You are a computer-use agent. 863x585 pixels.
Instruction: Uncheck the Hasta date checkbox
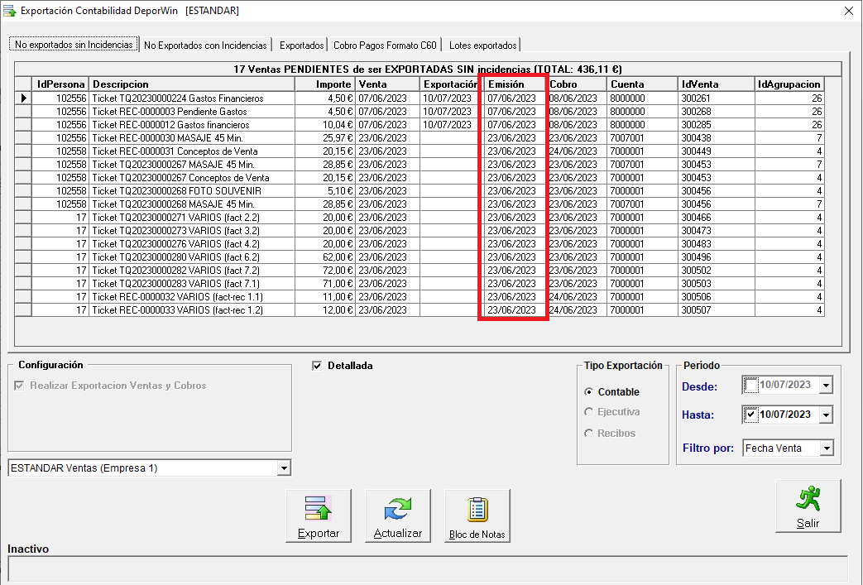750,415
